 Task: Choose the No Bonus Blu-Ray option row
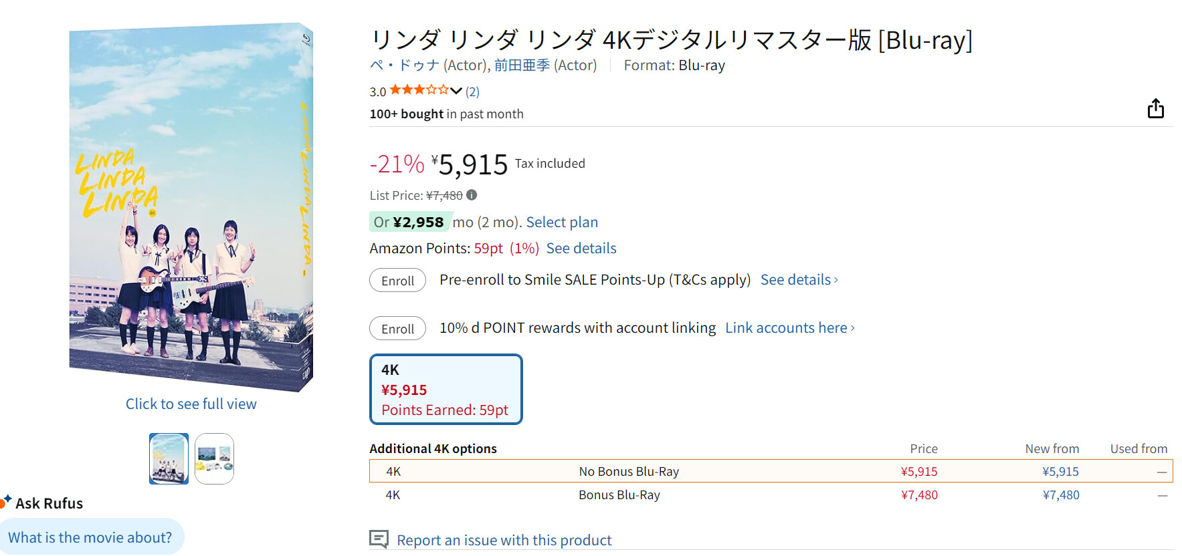click(x=629, y=471)
